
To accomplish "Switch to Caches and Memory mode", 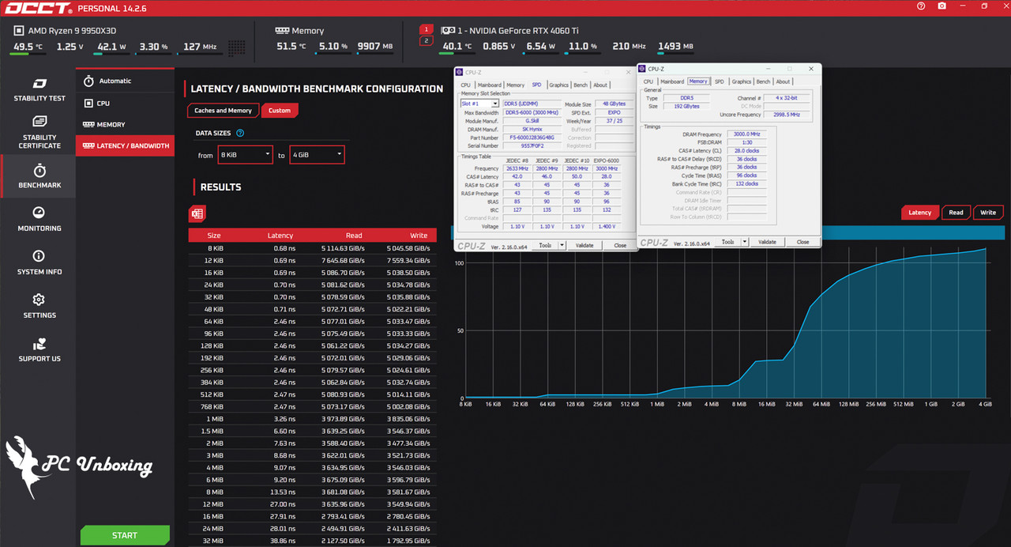I will [x=223, y=111].
